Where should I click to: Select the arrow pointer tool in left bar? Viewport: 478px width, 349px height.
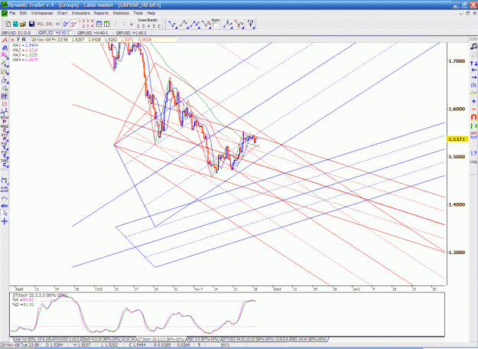5,214
